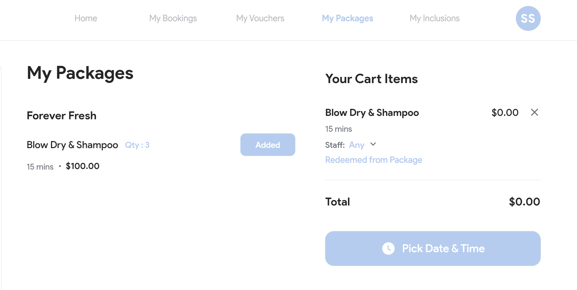Open the Redeemed from Package link
The image size is (577, 290).
(373, 160)
